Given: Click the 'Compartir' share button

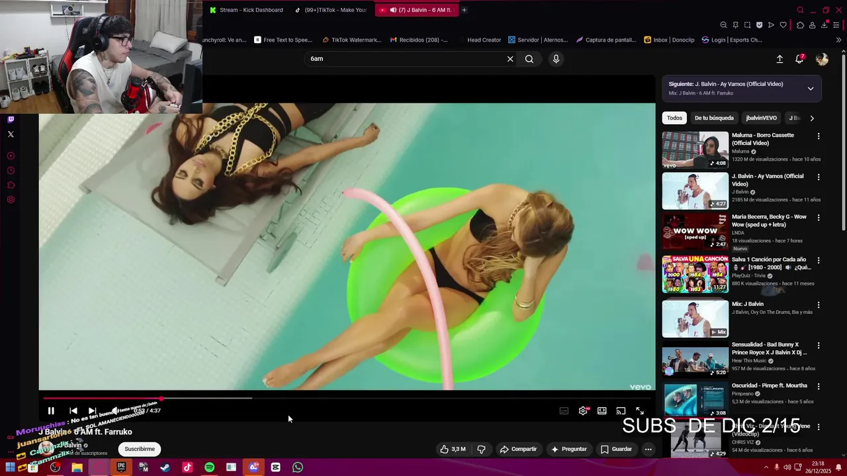Looking at the screenshot, I should tap(518, 449).
